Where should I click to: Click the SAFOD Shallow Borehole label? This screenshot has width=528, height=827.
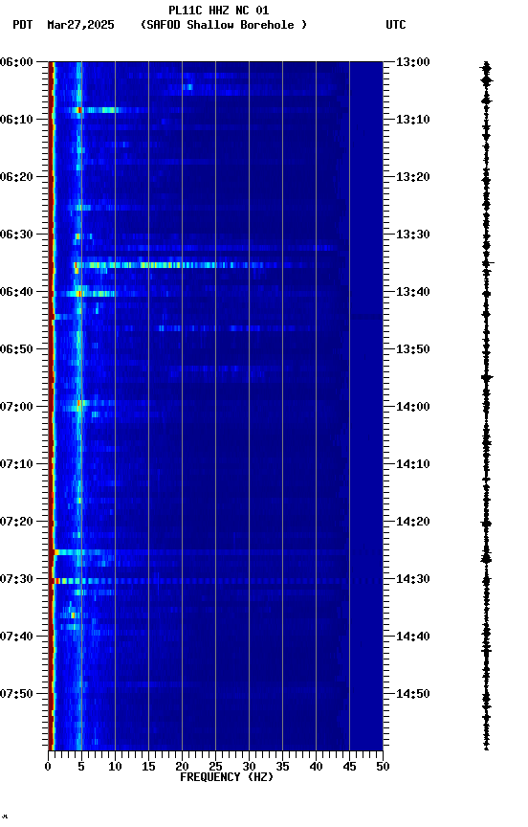click(224, 25)
